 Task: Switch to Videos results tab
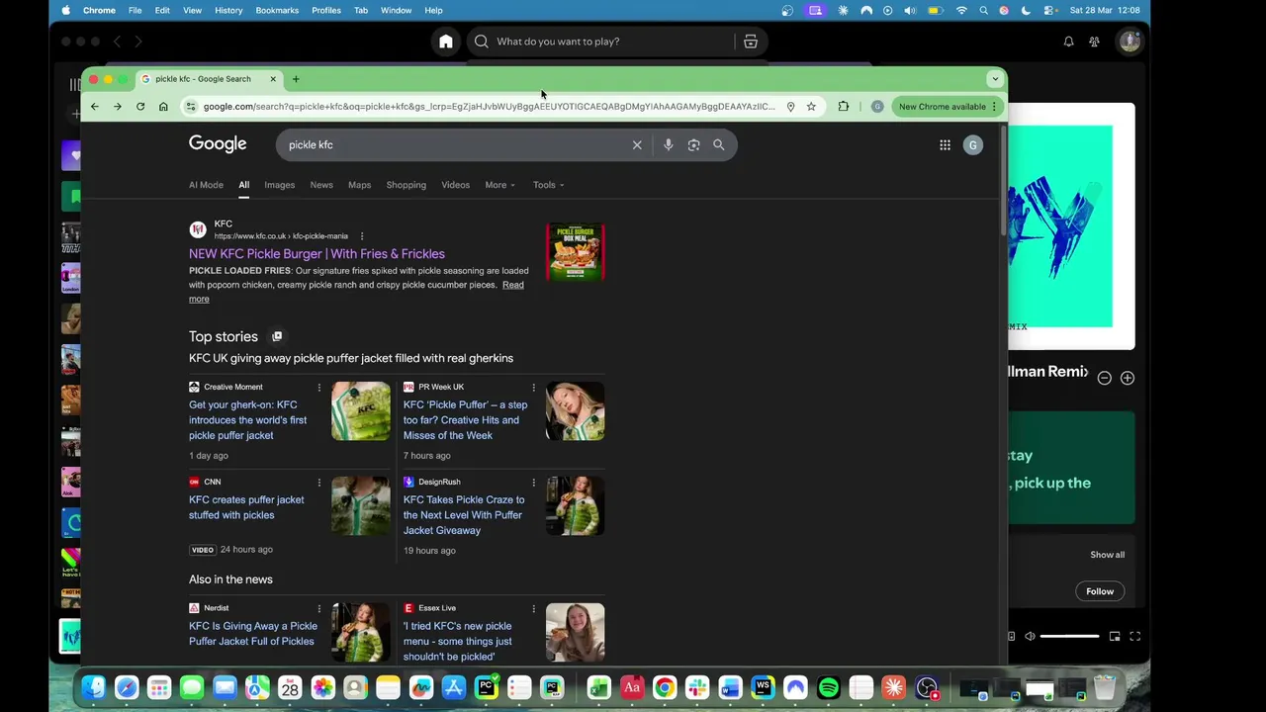click(x=455, y=185)
